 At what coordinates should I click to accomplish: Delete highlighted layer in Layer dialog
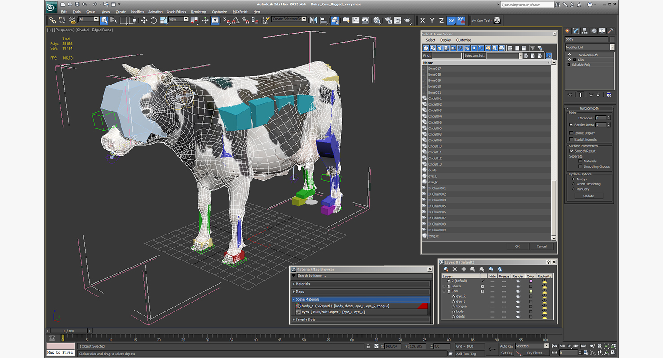[455, 269]
